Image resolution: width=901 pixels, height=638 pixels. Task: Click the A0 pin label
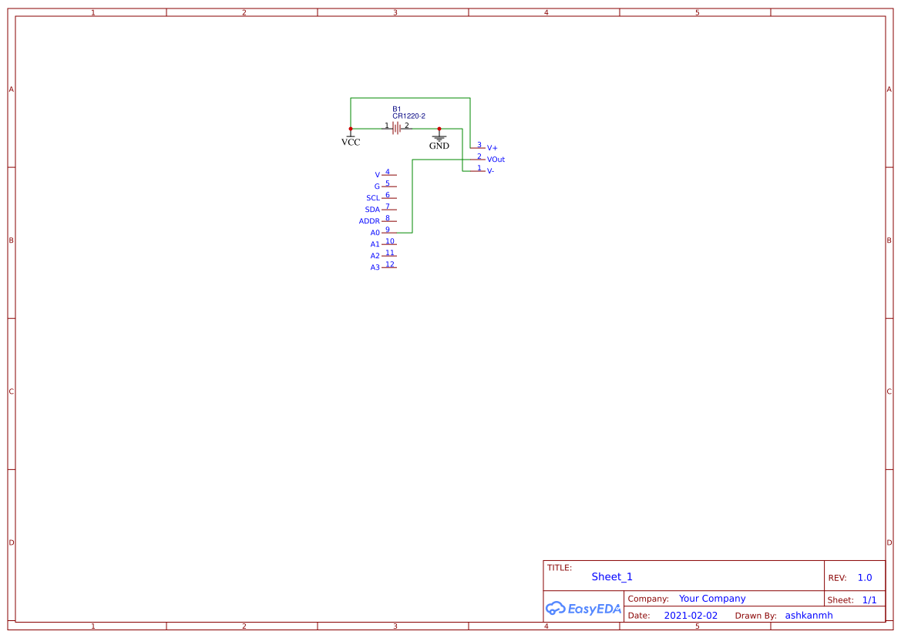pyautogui.click(x=375, y=233)
